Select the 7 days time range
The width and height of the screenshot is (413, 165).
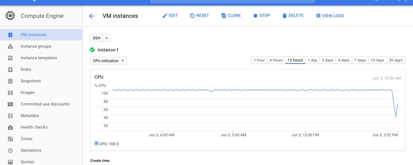(360, 60)
